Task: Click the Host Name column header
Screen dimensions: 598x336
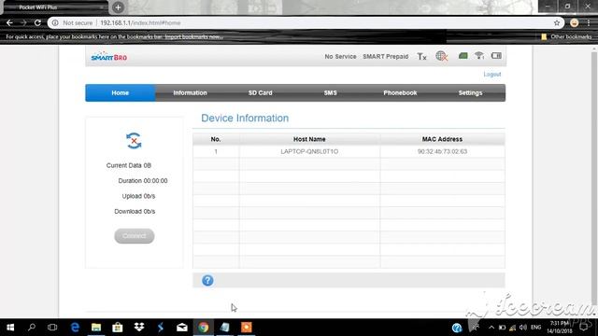Action: (x=309, y=139)
